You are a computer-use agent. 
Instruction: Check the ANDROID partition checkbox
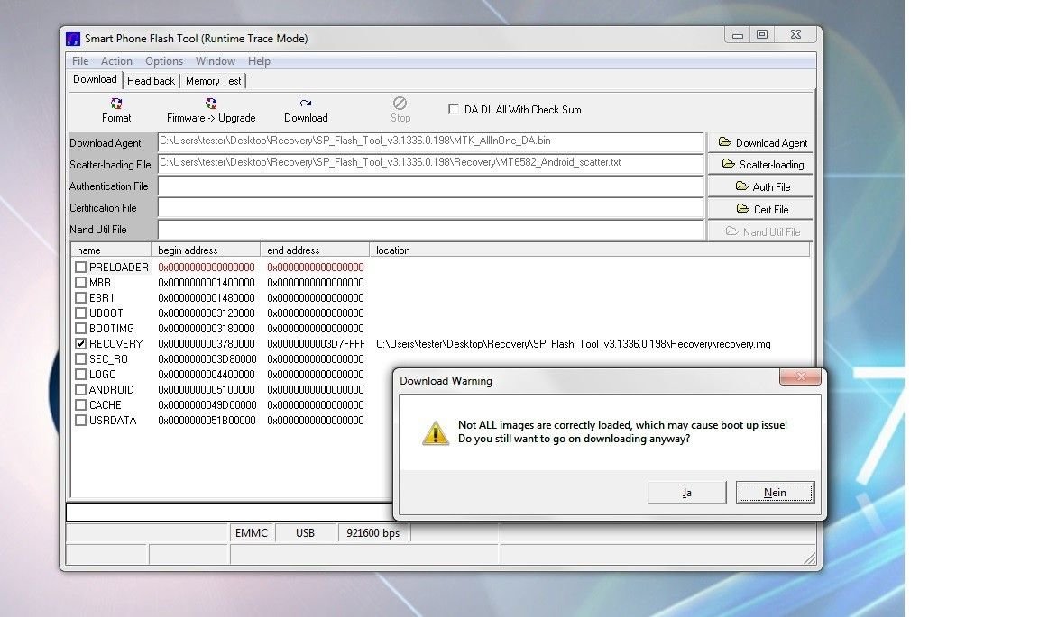(x=81, y=390)
